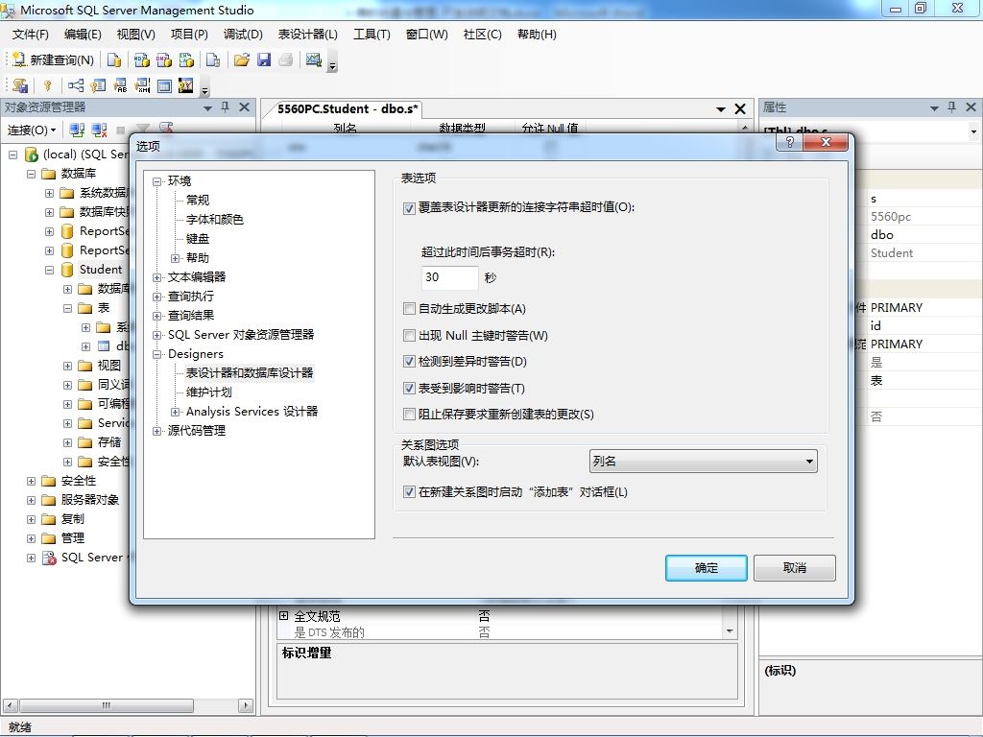This screenshot has height=737, width=983.
Task: Click the Activity Monitor icon in toolbar
Action: point(314,59)
